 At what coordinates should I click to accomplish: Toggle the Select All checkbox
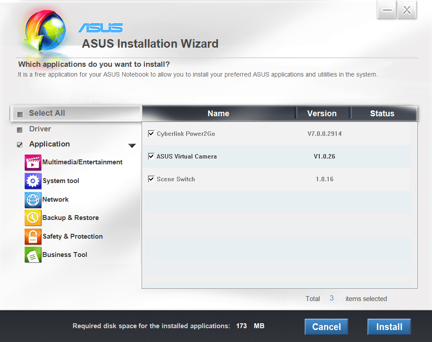tap(20, 114)
